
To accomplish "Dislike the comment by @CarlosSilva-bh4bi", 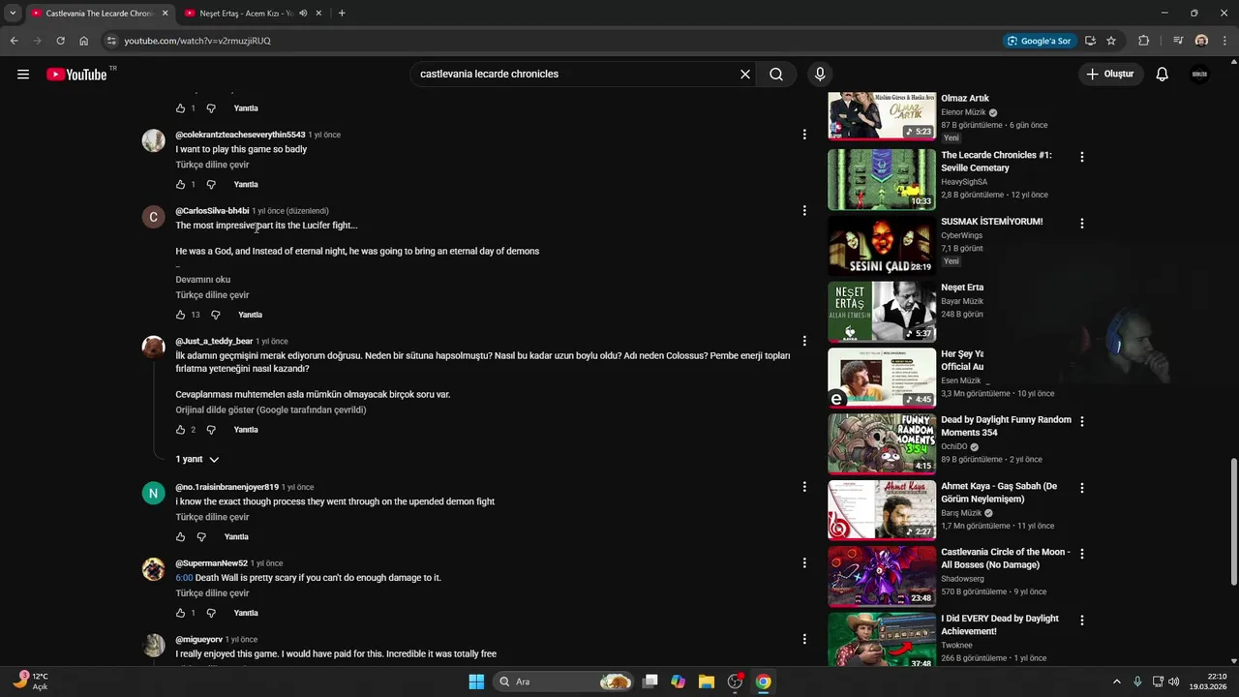I will (x=215, y=315).
